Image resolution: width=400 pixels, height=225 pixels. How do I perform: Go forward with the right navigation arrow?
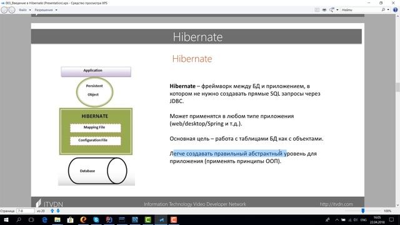12,10
